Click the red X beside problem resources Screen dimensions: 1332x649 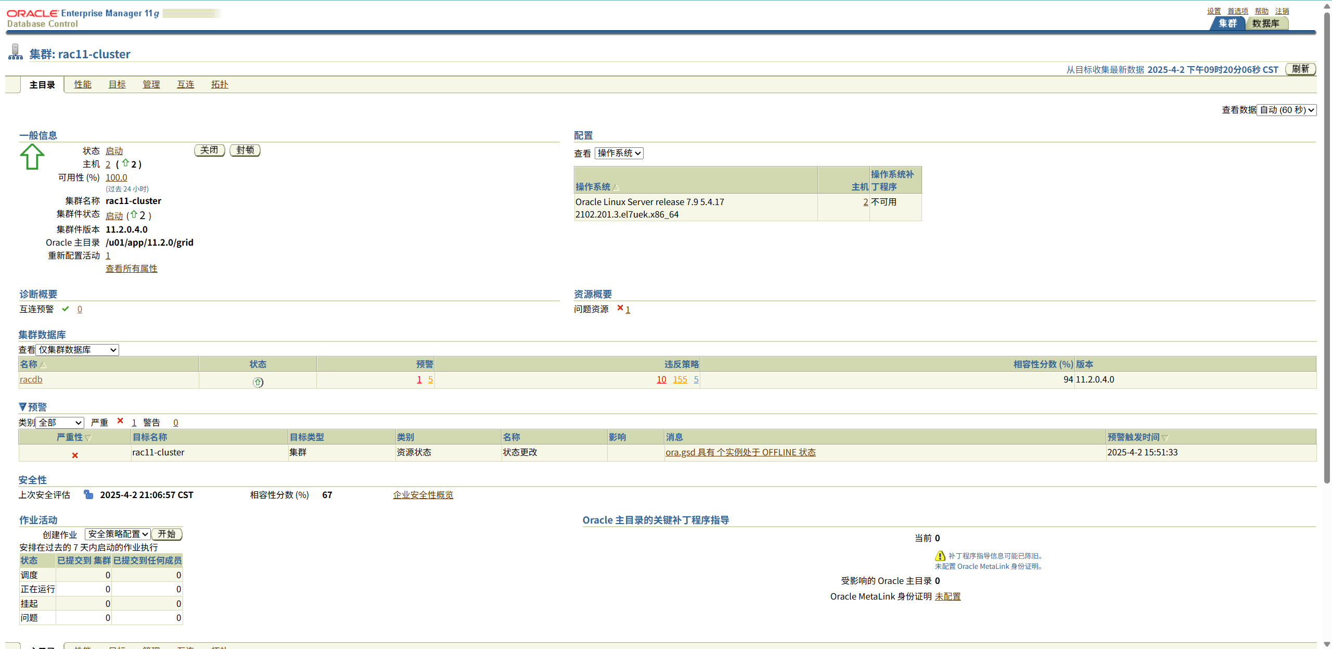click(x=620, y=308)
